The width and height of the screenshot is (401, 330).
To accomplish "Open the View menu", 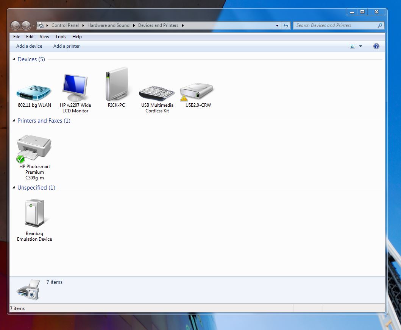I will coord(44,37).
